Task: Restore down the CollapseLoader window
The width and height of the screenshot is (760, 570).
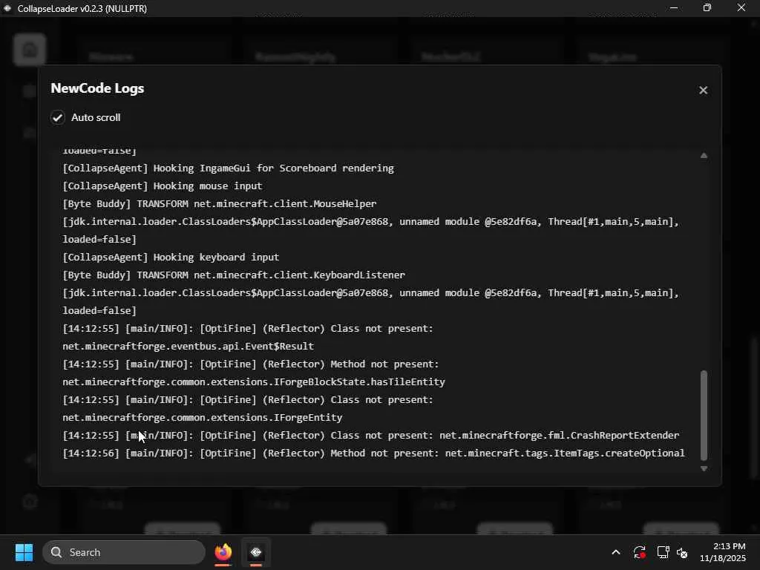Action: [707, 7]
